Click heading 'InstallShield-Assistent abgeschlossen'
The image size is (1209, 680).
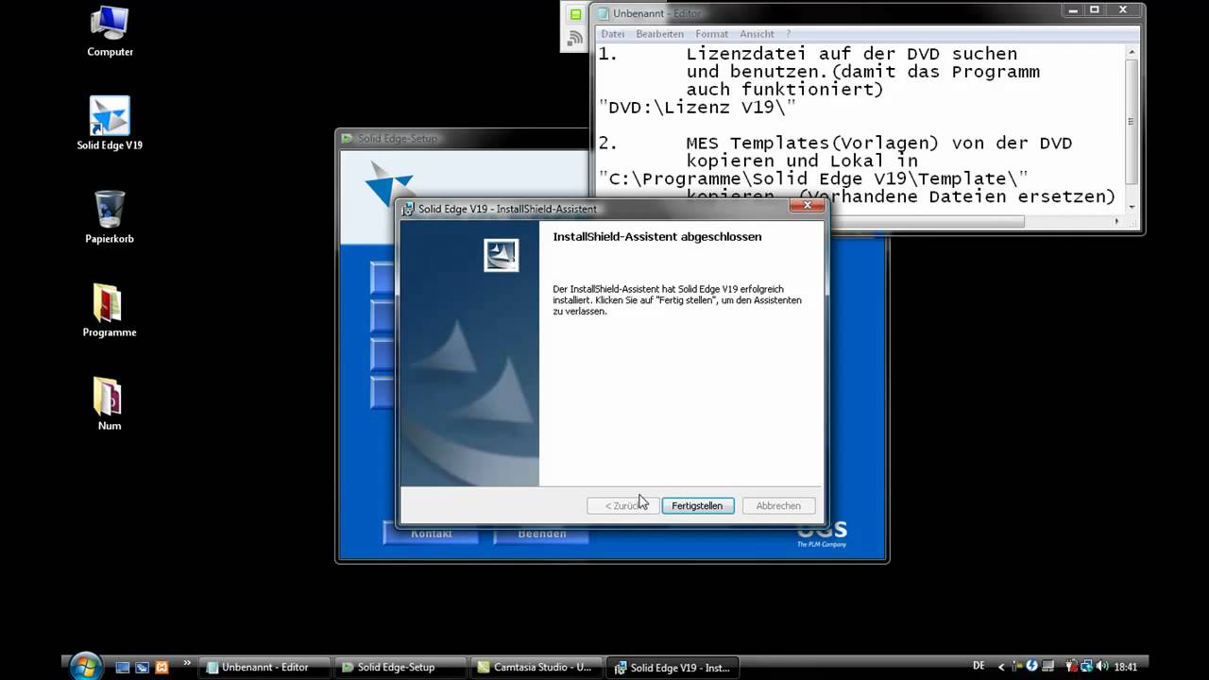point(657,236)
